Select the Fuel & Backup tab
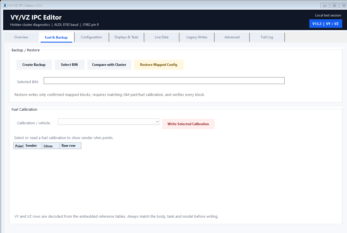The image size is (347, 233). click(56, 37)
